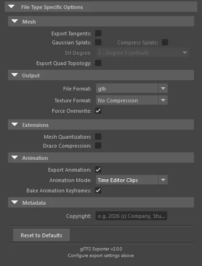Click the Reset to Defaults button

click(x=41, y=235)
